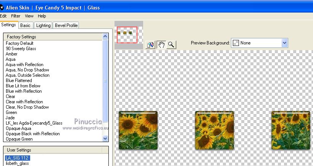Click the show original preview toggle icon

[x=151, y=45]
